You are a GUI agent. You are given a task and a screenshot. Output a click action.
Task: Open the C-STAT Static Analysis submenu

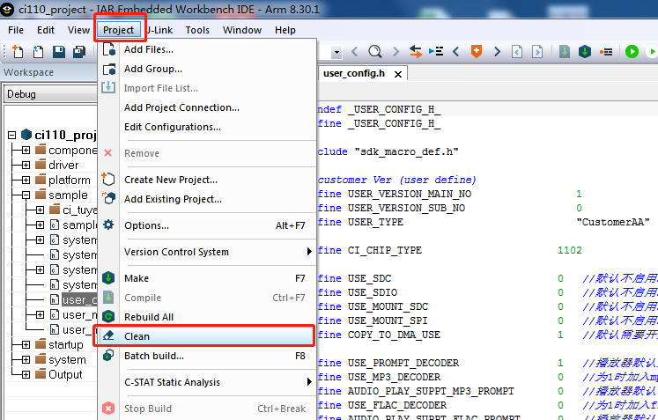206,382
